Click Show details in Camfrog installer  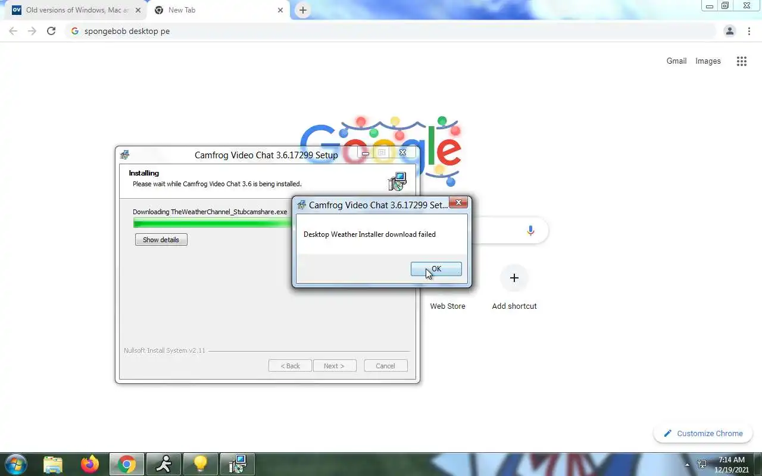[161, 240]
